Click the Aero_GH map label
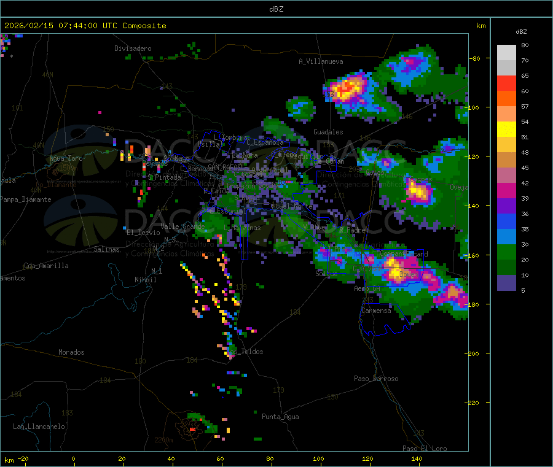553x467 pixels. pyautogui.click(x=367, y=288)
